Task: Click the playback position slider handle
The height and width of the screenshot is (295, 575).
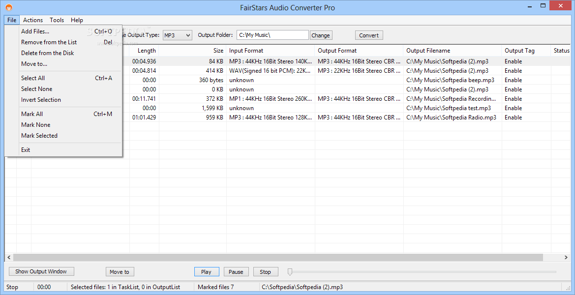Action: [x=290, y=271]
